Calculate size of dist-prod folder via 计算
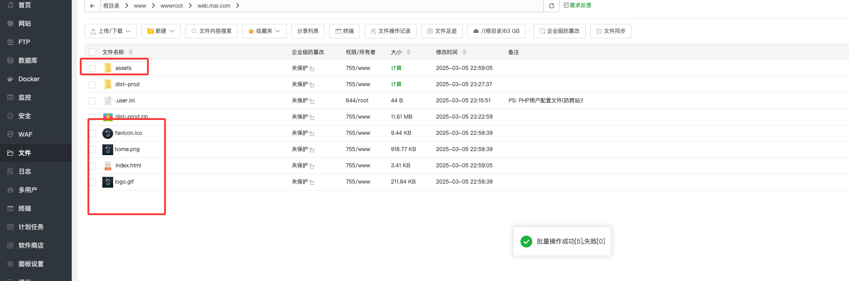849x281 pixels. point(396,84)
